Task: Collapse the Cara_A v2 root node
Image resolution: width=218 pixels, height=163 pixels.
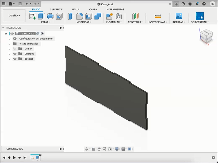Action: pos(6,33)
